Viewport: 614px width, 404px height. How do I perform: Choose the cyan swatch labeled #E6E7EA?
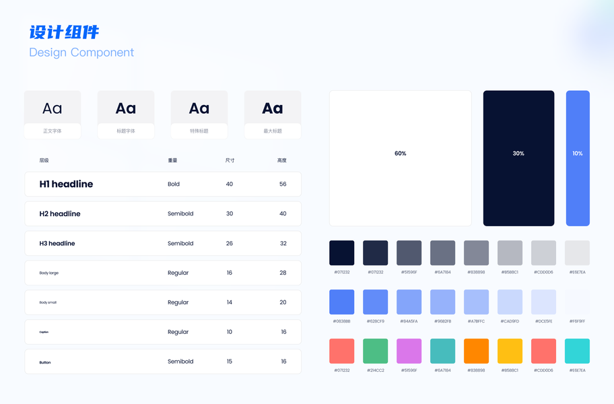(577, 351)
